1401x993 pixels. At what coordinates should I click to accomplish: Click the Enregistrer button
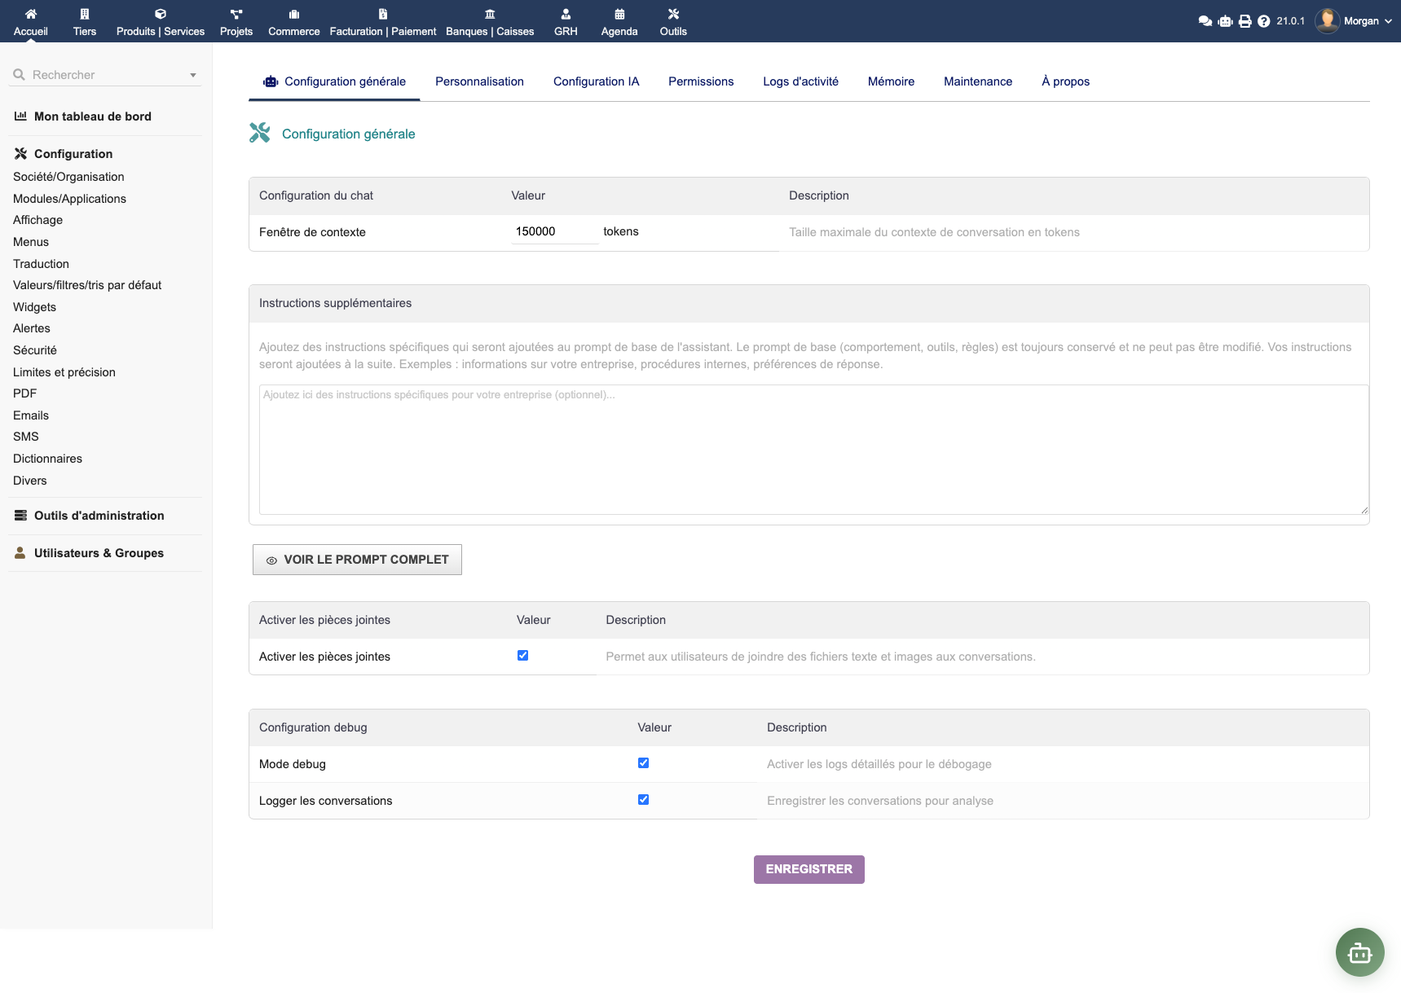point(808,869)
